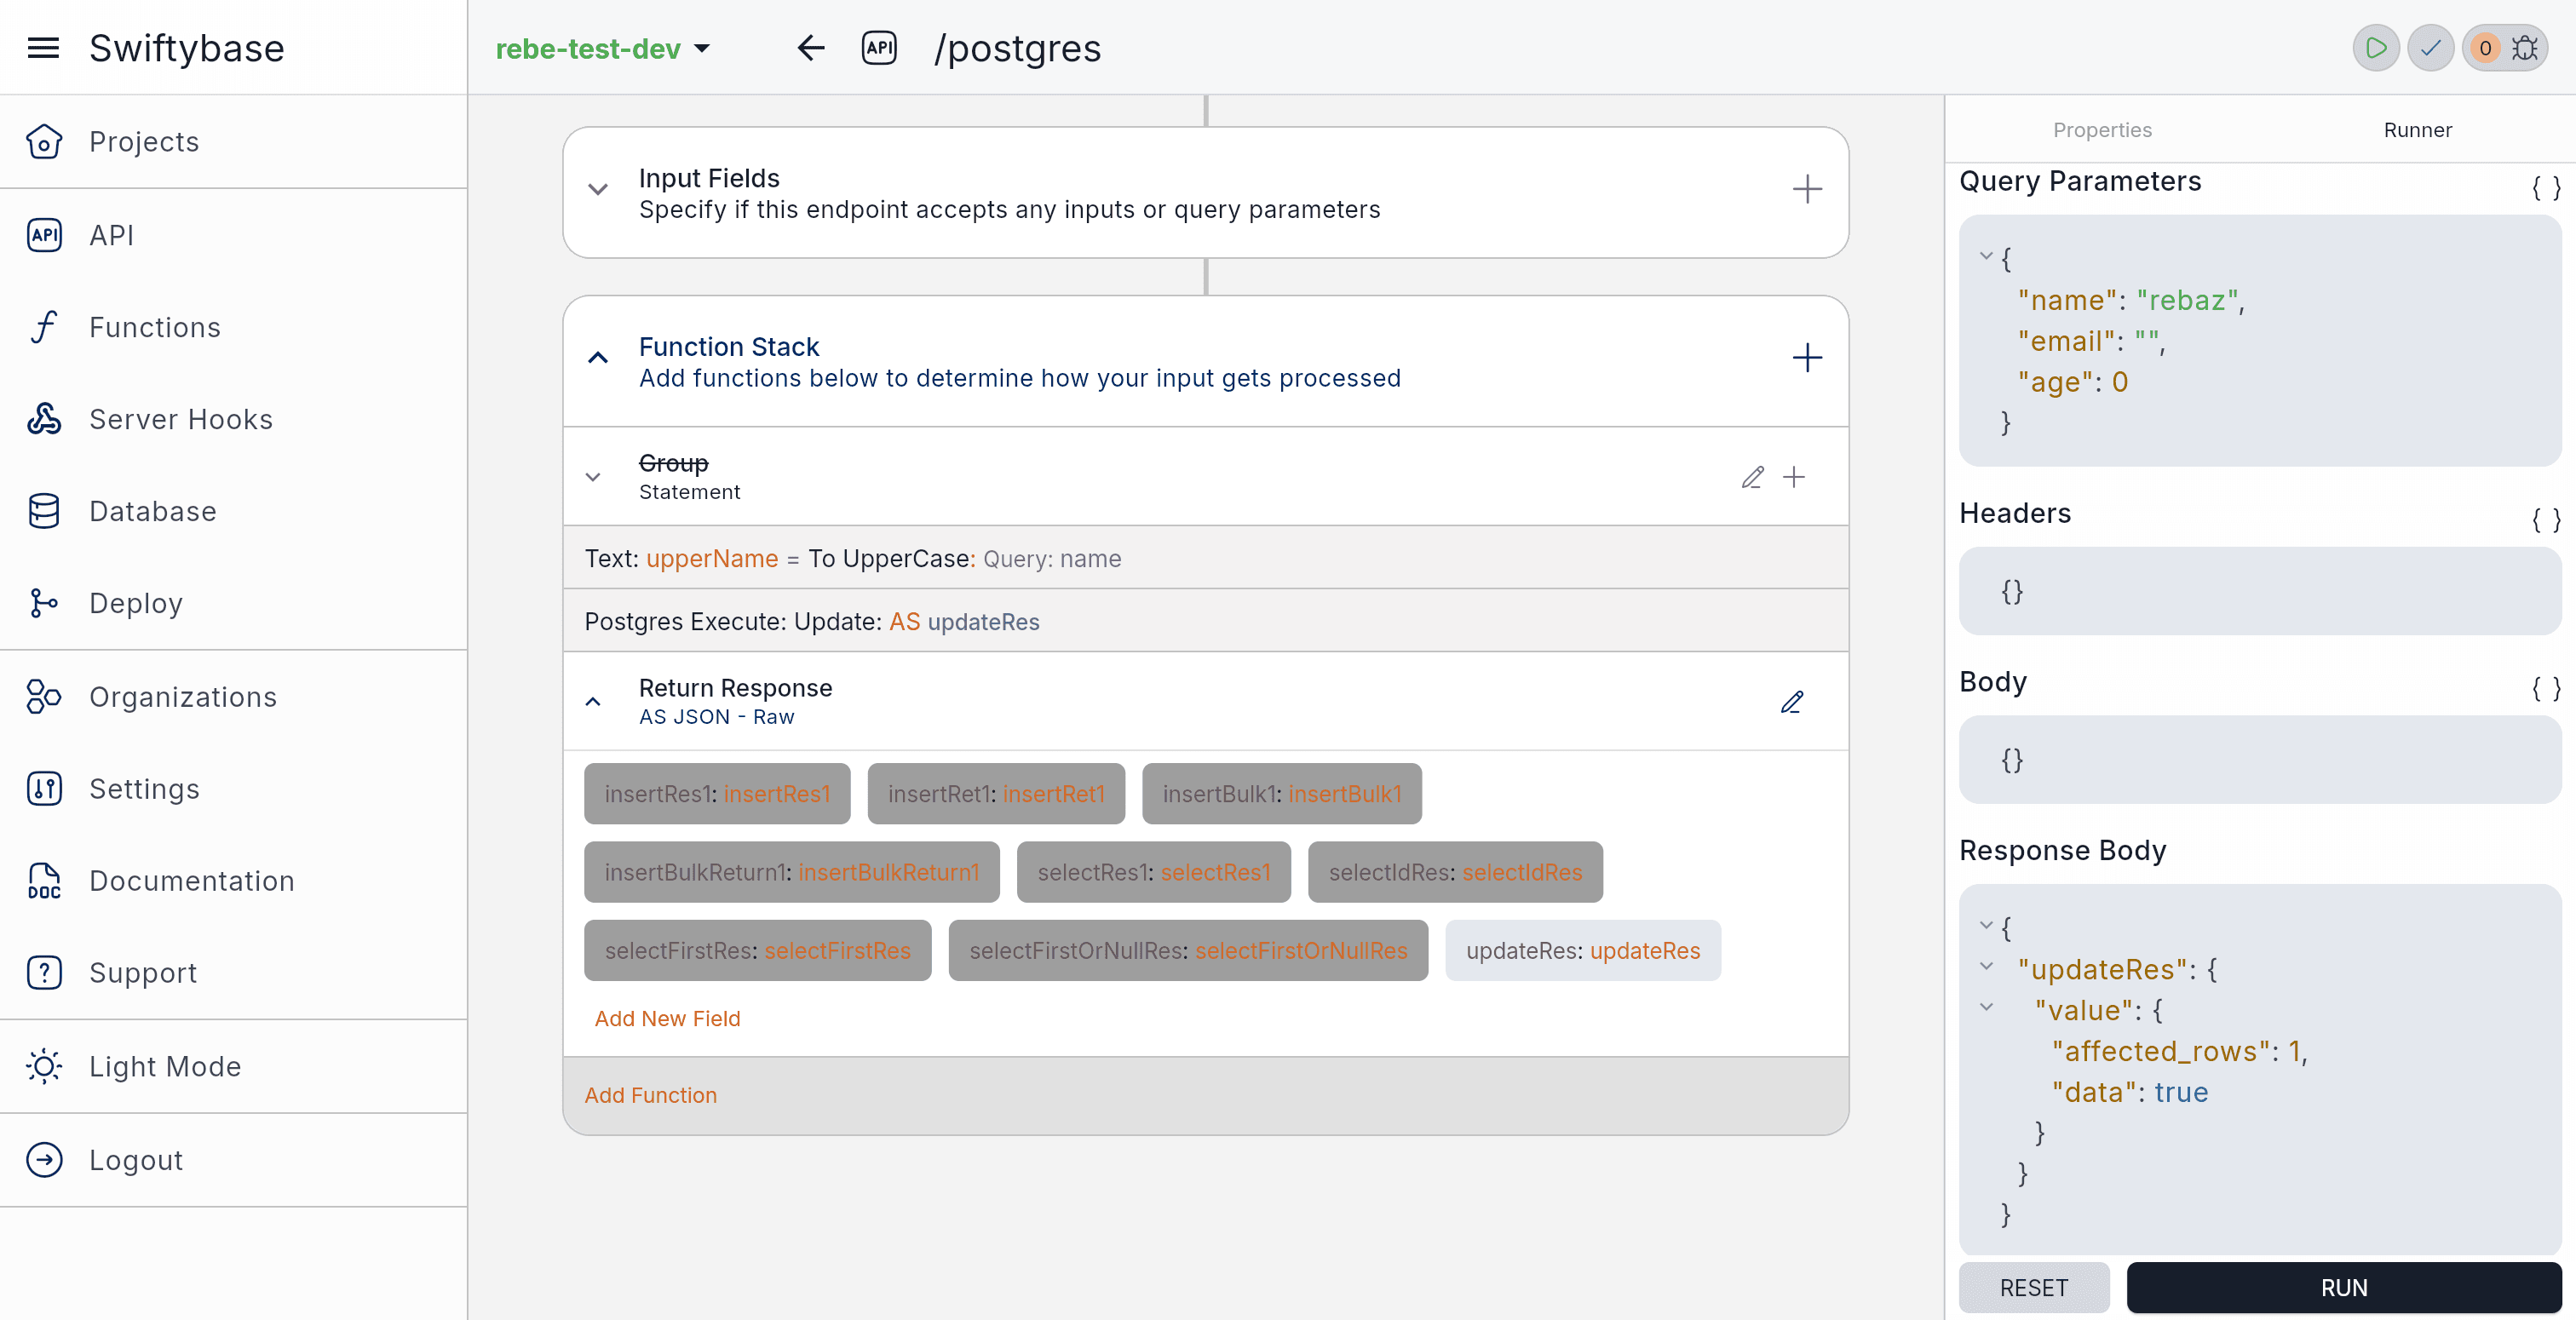Select the Postgres Execute Update row
2576x1320 pixels.
pos(1206,621)
